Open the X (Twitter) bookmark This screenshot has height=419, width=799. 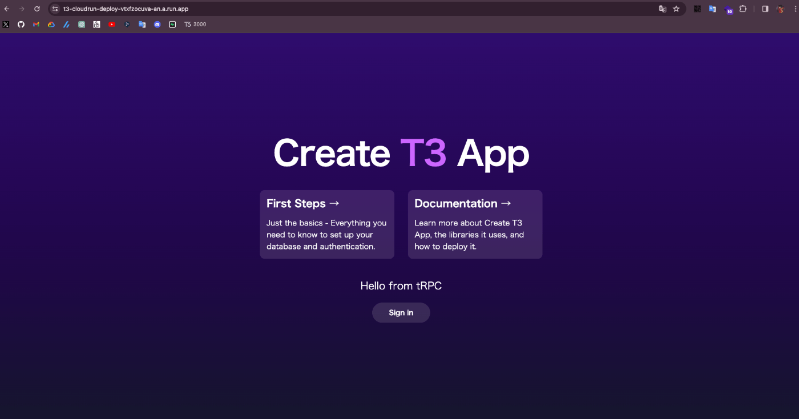(6, 25)
